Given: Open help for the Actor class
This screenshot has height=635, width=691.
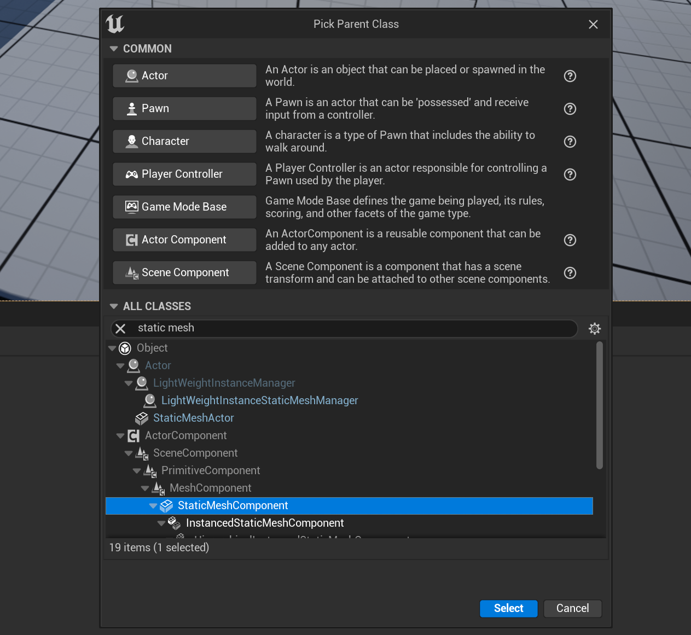Looking at the screenshot, I should 570,76.
